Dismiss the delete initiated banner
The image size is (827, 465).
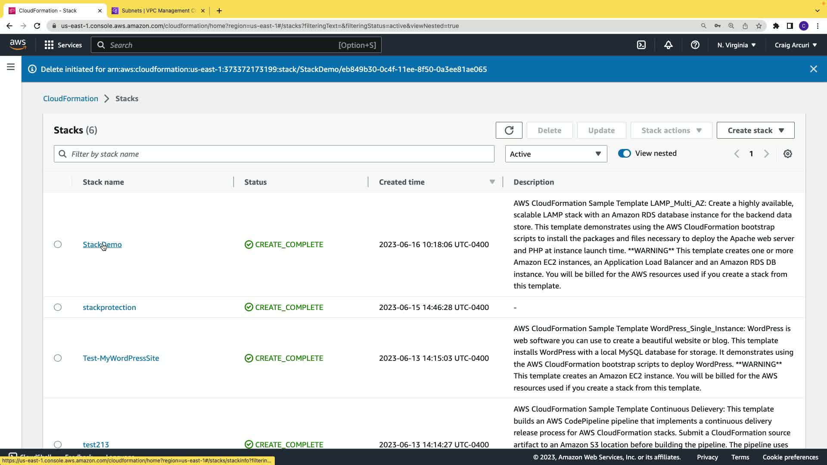[x=813, y=69]
